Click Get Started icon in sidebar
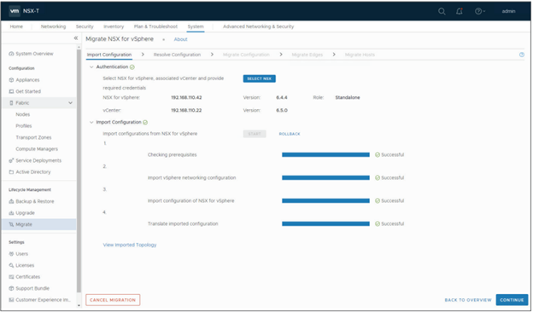Screen dimensions: 533x312 11,91
